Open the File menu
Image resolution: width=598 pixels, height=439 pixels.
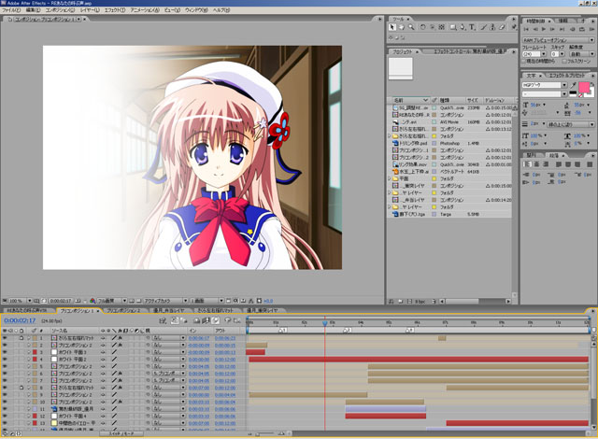click(11, 10)
